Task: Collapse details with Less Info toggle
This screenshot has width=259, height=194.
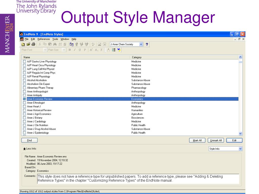Action: coord(30,149)
